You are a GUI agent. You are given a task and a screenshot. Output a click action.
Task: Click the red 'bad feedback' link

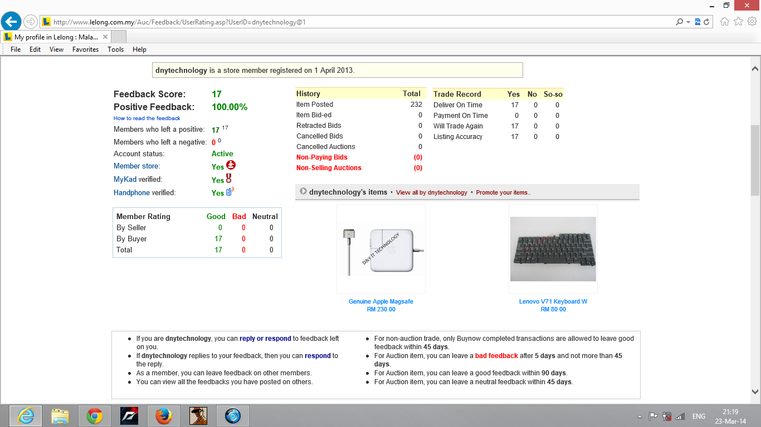pos(496,356)
